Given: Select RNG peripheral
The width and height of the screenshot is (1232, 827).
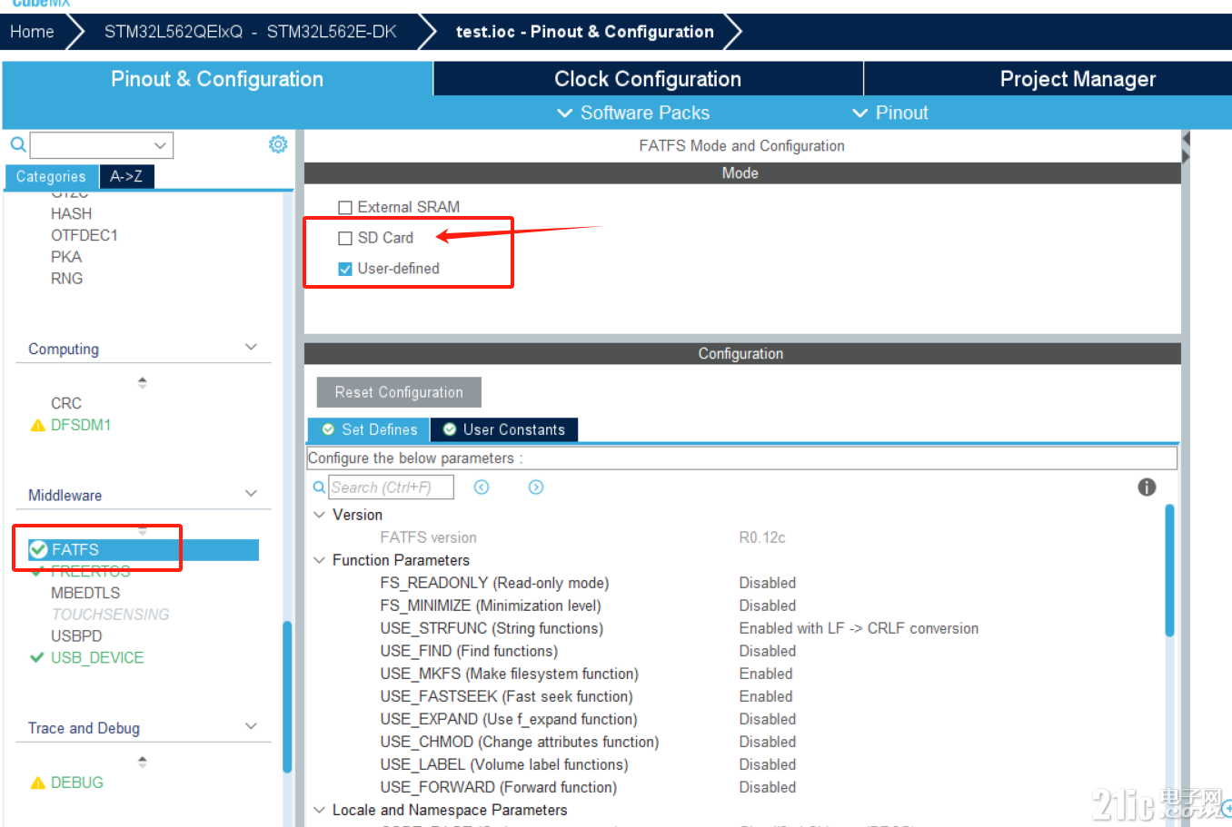Looking at the screenshot, I should pyautogui.click(x=66, y=279).
